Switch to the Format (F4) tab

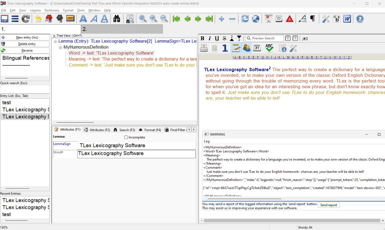tap(150, 130)
